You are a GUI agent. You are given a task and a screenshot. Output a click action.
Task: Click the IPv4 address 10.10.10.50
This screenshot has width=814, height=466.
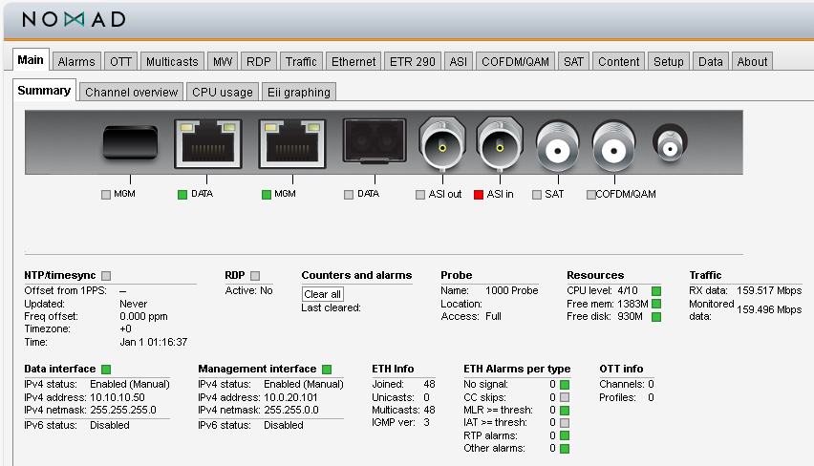118,397
